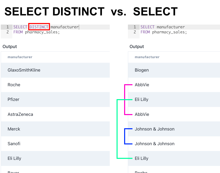
Task: Select the AstraZeneca row
Action: pos(20,114)
